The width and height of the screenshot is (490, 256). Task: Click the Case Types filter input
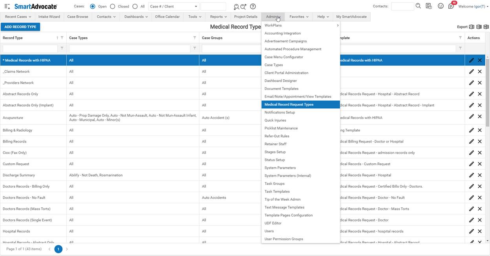coord(130,48)
